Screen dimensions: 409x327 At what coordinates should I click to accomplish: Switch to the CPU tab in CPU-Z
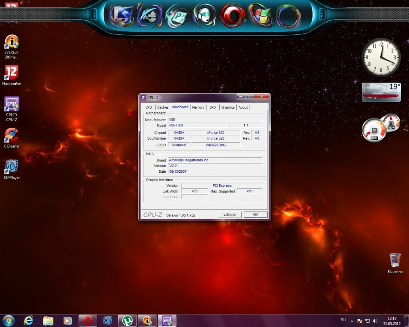[x=149, y=107]
